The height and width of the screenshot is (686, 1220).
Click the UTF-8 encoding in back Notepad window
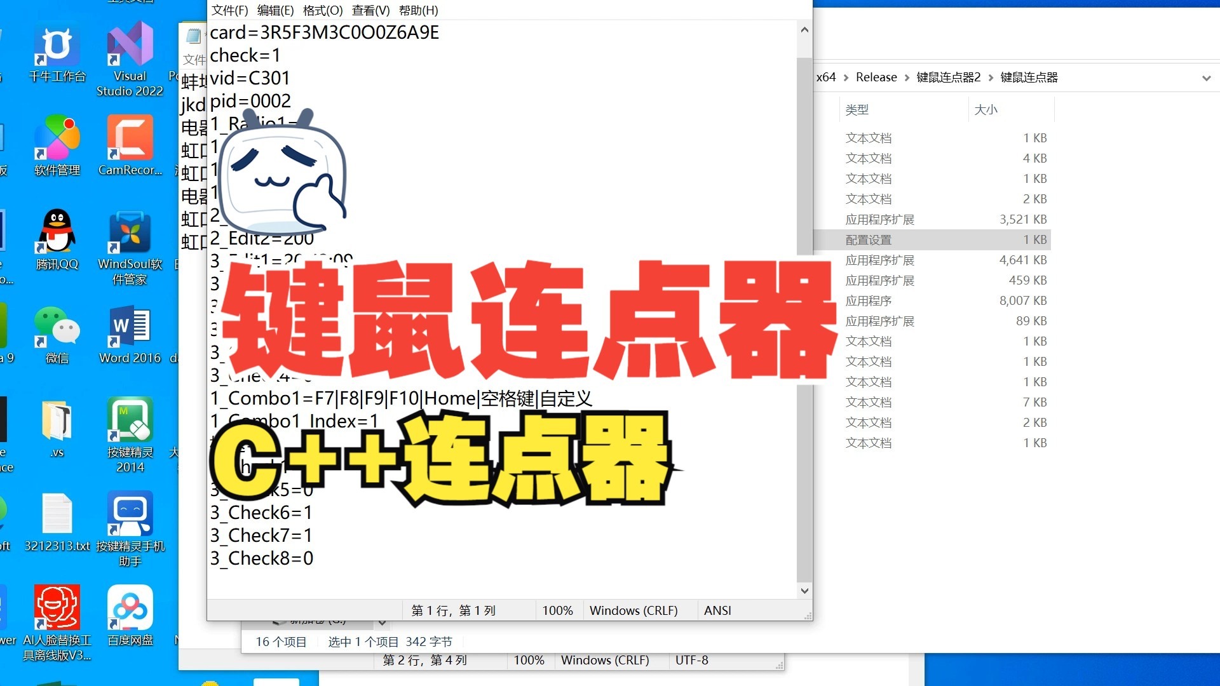click(691, 660)
